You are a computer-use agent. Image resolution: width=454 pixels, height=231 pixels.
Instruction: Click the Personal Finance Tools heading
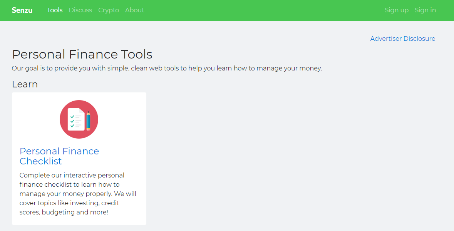pos(82,54)
